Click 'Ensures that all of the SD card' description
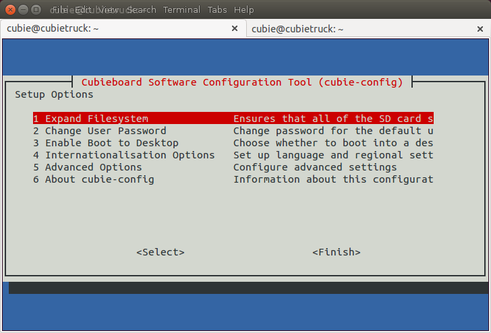491x333 pixels. (x=333, y=119)
